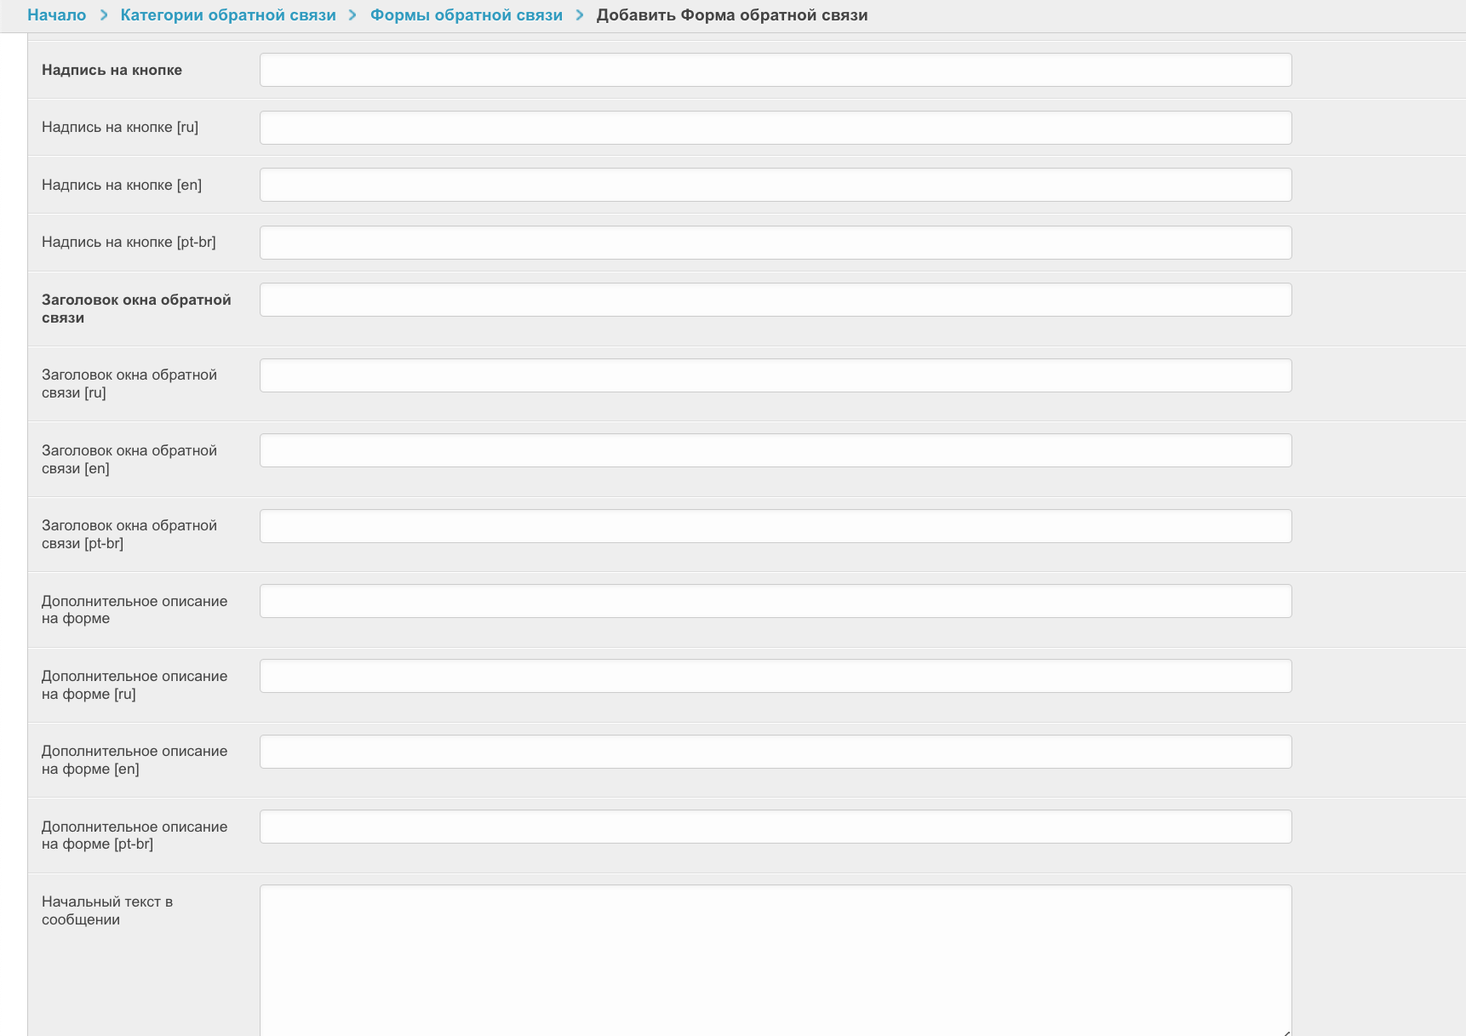Viewport: 1466px width, 1036px height.
Task: Focus Дополнительное описание на форме [pt-br] field
Action: 775,827
